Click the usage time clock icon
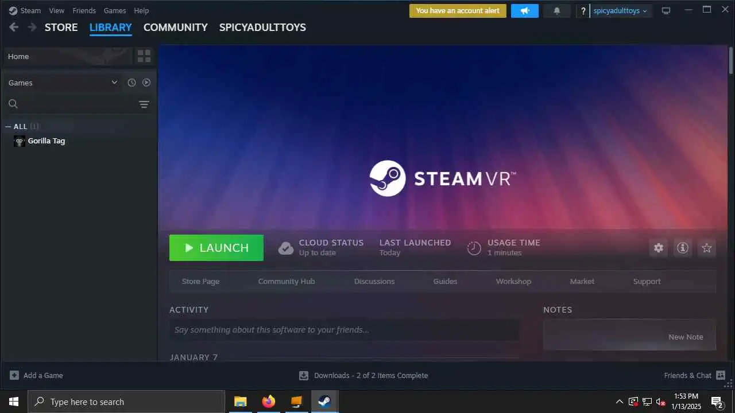The image size is (735, 413). point(474,248)
